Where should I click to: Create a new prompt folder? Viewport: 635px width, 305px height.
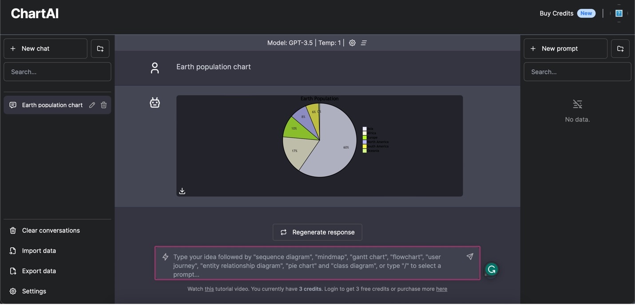pos(620,48)
